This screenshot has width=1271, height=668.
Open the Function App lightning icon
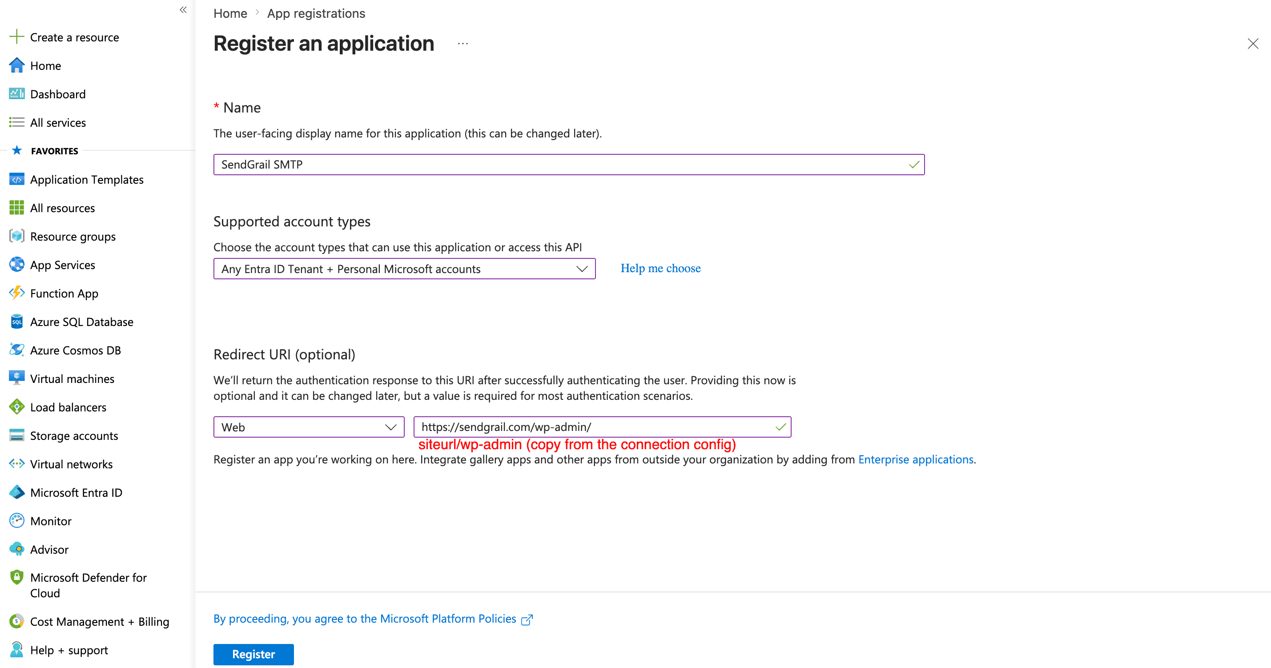coord(16,293)
